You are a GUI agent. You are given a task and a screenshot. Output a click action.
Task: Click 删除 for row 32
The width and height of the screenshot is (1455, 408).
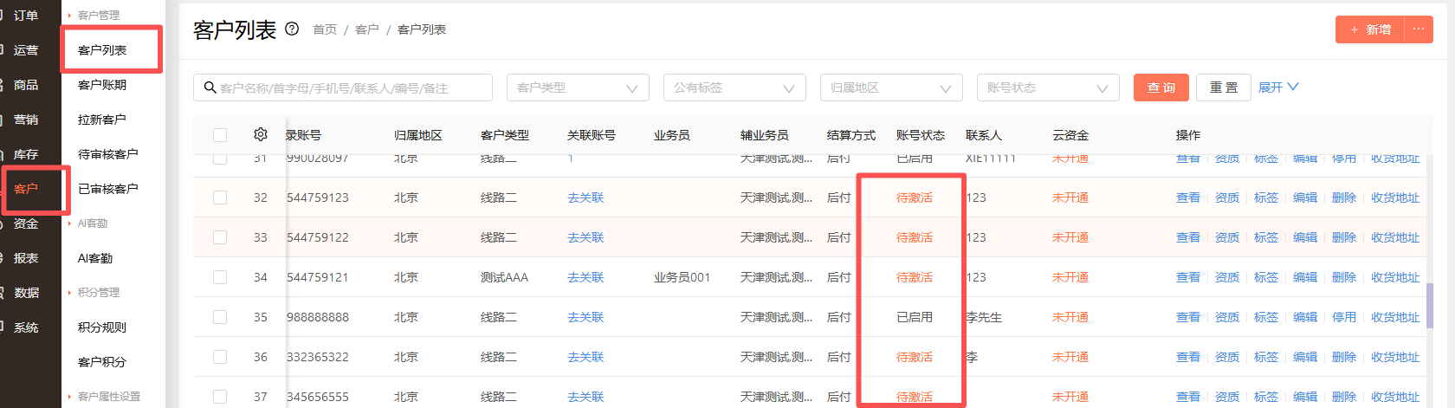[x=1344, y=198]
